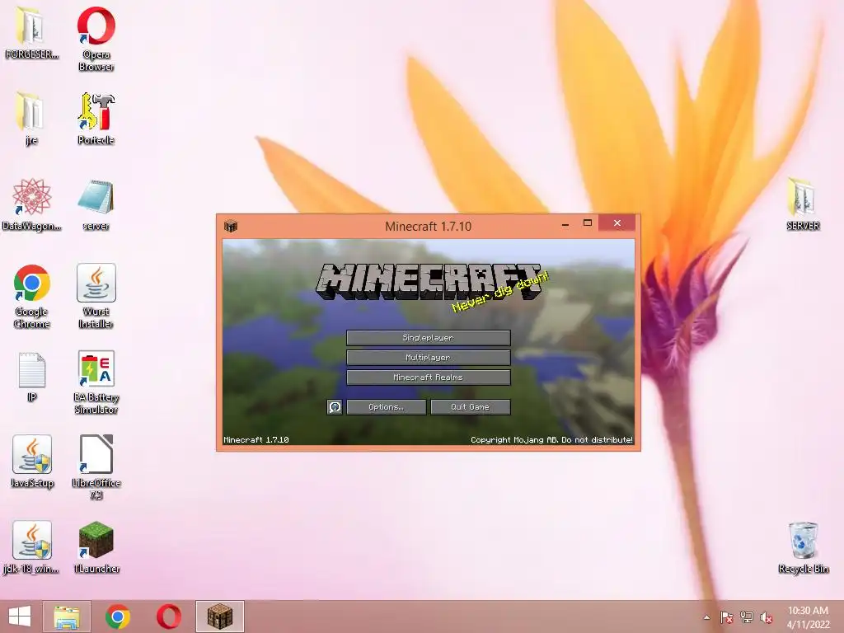Select the Opera Browser desktop shortcut
Screen dimensions: 844x633
tap(96, 39)
